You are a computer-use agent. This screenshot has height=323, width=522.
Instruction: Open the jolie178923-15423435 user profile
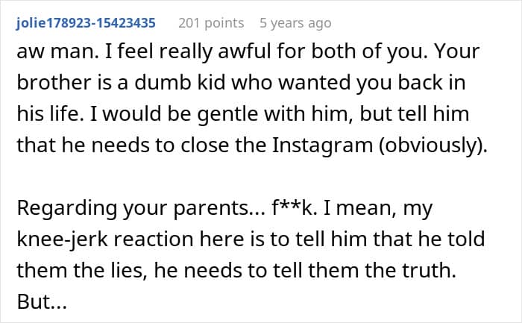click(x=86, y=23)
